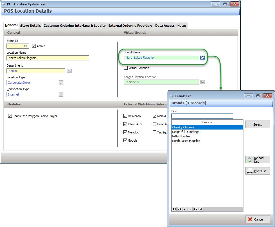Uncheck the Deliveroo ordering option
275x227 pixels.
coord(125,116)
